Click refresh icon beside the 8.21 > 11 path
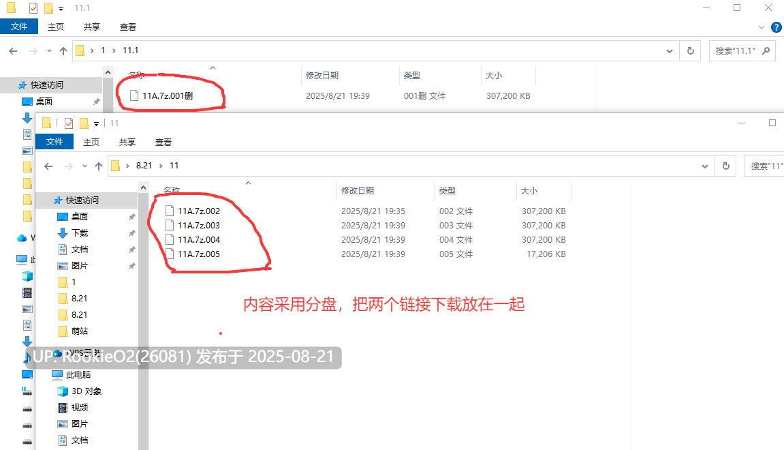The width and height of the screenshot is (784, 450). tap(726, 166)
